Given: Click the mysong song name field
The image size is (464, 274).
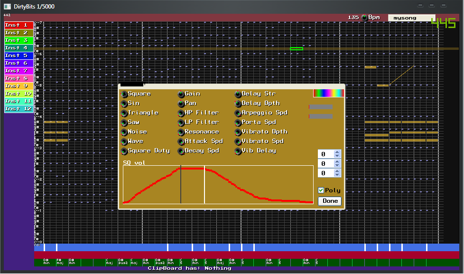Looking at the screenshot, I should [x=412, y=18].
